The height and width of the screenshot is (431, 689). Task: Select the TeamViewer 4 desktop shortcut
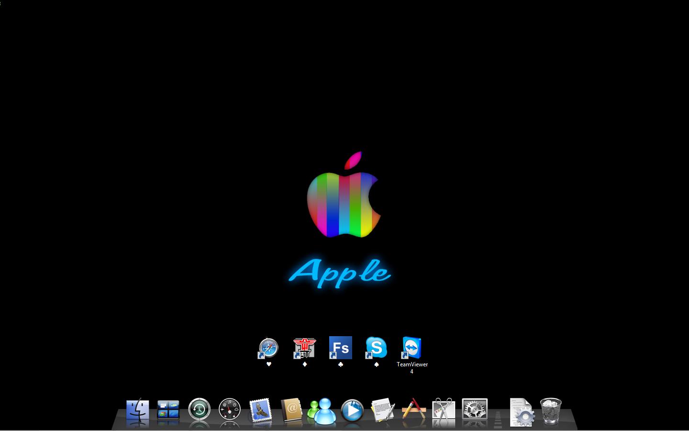coord(412,348)
